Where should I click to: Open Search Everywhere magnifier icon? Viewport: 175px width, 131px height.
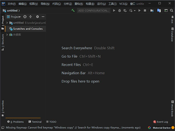(x=171, y=11)
